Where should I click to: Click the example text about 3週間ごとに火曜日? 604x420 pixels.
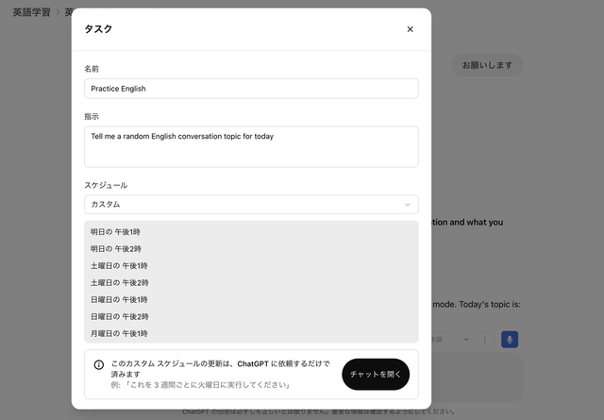coord(201,385)
